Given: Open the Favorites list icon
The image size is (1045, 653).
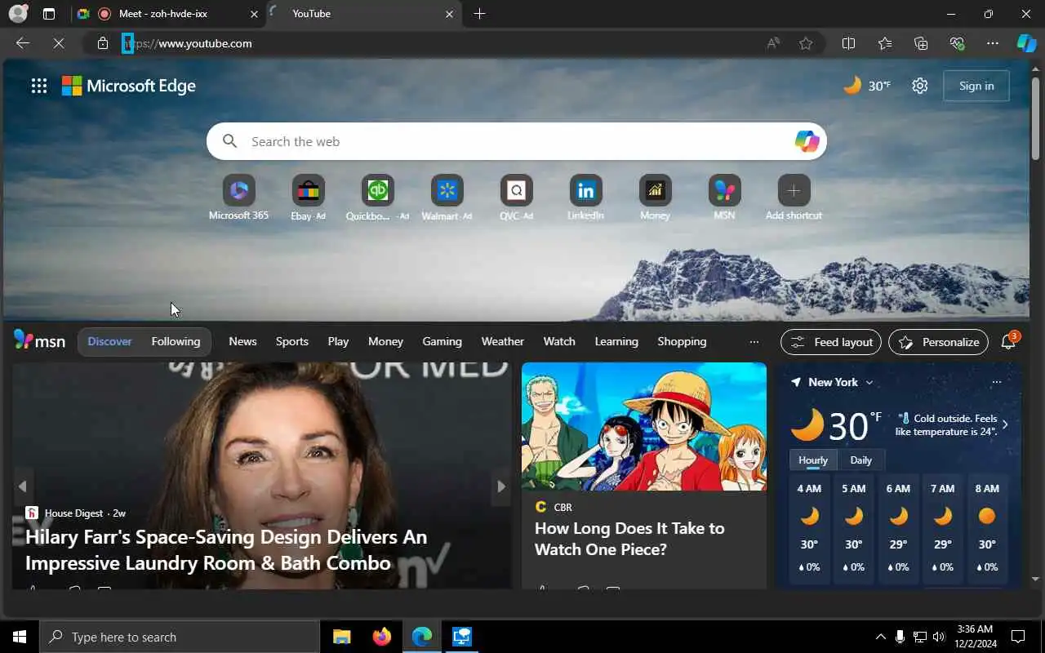Looking at the screenshot, I should tap(885, 43).
